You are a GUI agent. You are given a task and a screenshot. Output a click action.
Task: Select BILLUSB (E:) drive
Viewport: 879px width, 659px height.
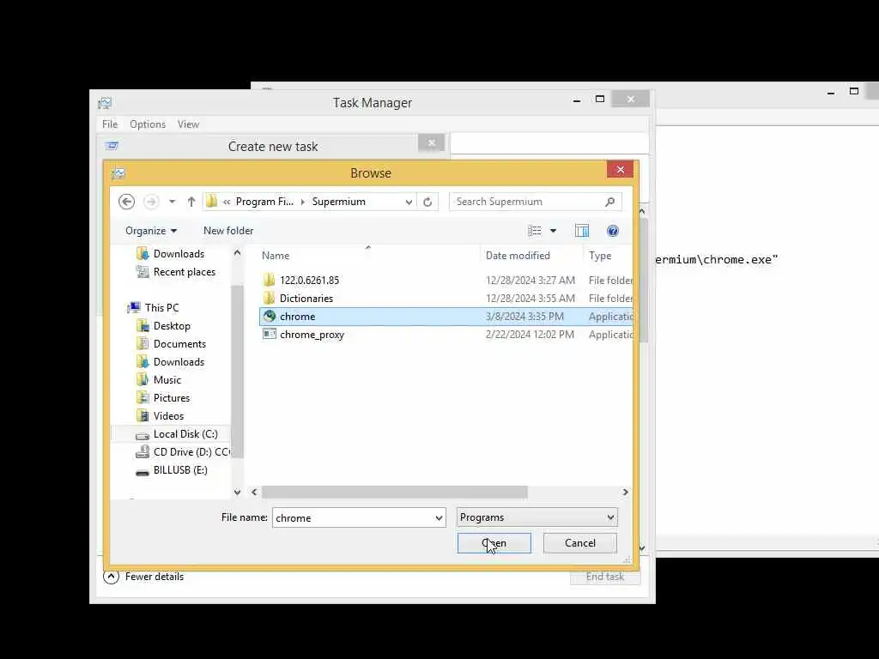[x=172, y=470]
